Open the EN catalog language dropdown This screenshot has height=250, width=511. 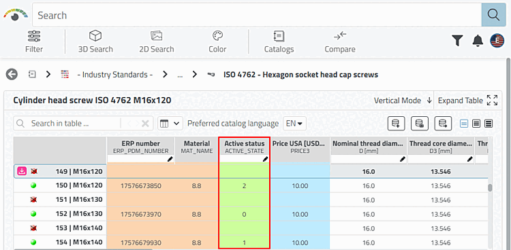click(294, 124)
